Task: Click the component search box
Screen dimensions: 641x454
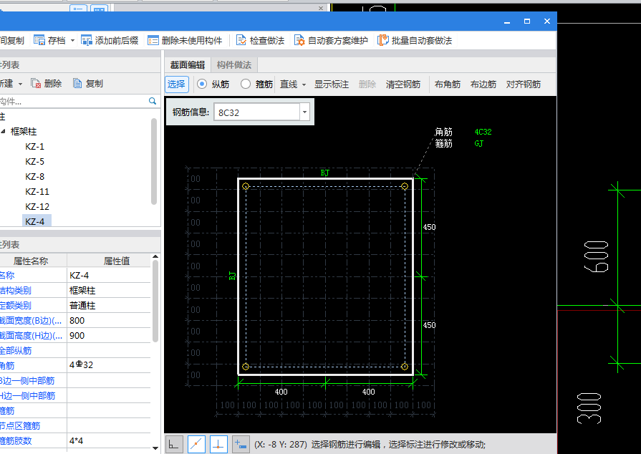Action: point(74,101)
